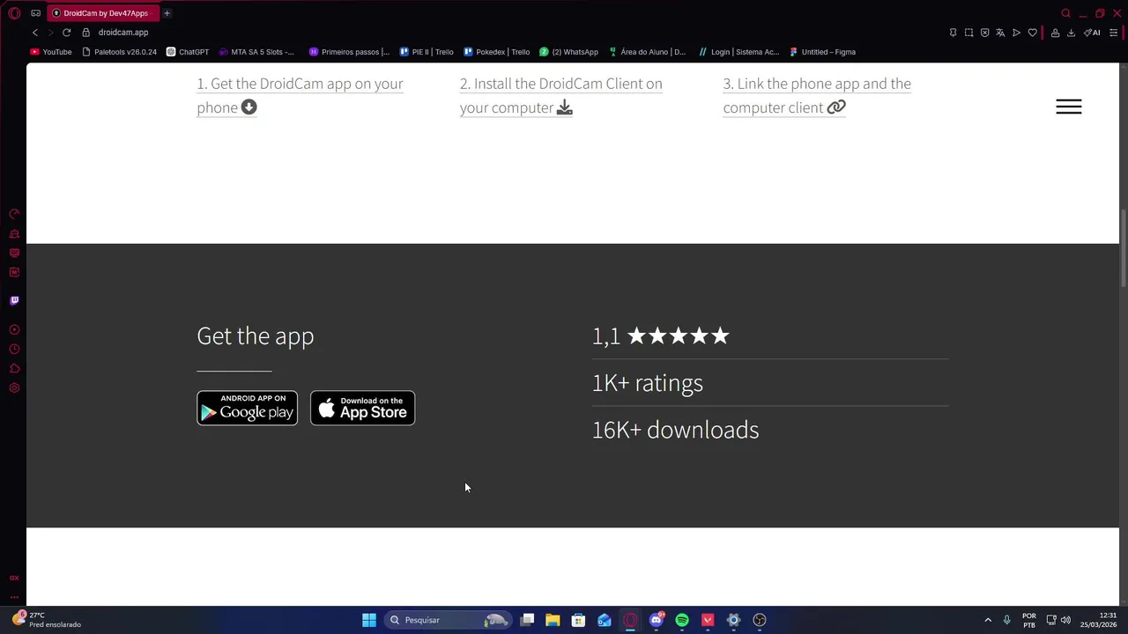Open the sidebar settings gear icon
Image resolution: width=1128 pixels, height=634 pixels.
(x=14, y=388)
